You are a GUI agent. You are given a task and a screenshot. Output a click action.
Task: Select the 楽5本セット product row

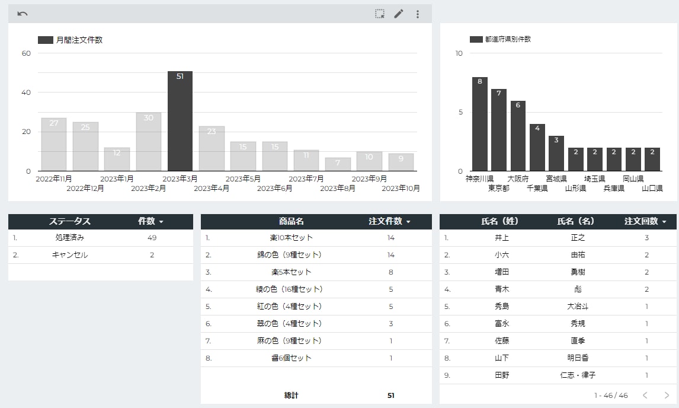point(316,272)
